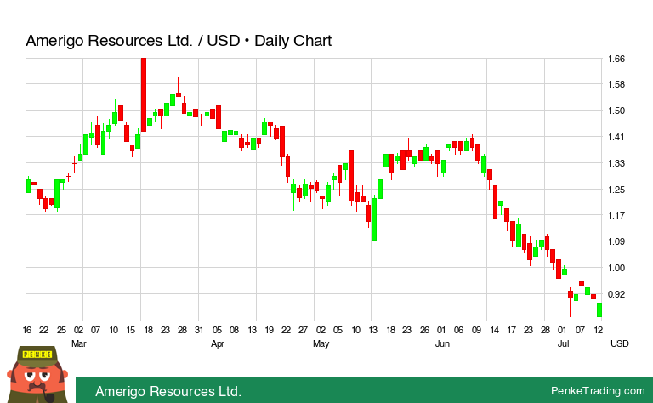Click the Penke mascot logo
This screenshot has width=653, height=403.
(x=38, y=374)
